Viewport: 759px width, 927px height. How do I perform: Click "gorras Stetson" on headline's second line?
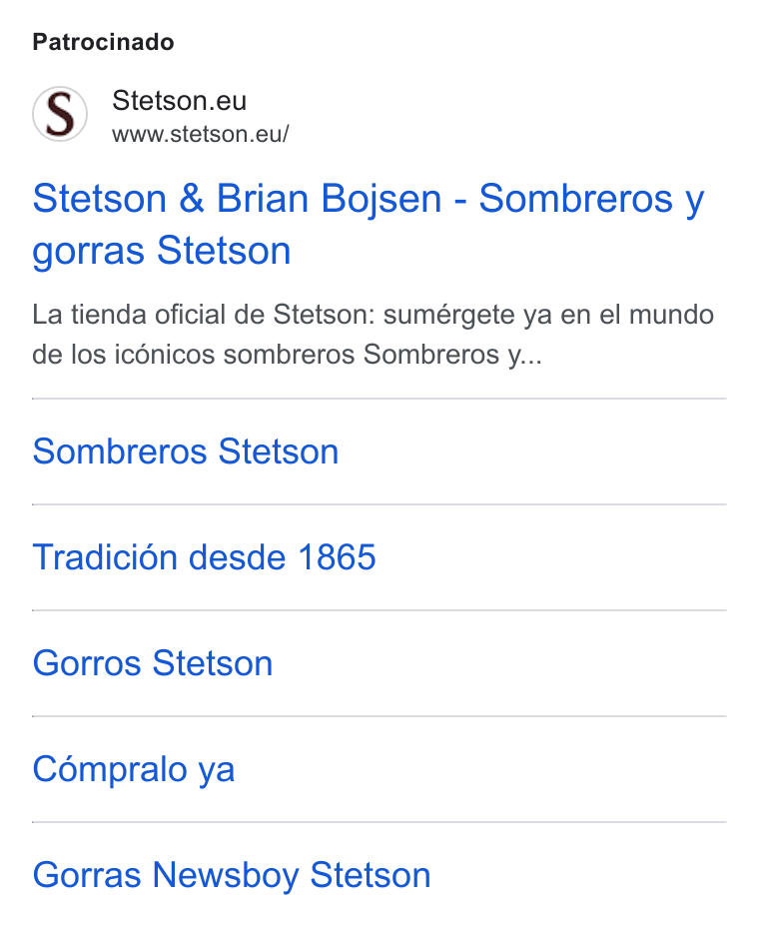click(x=162, y=251)
